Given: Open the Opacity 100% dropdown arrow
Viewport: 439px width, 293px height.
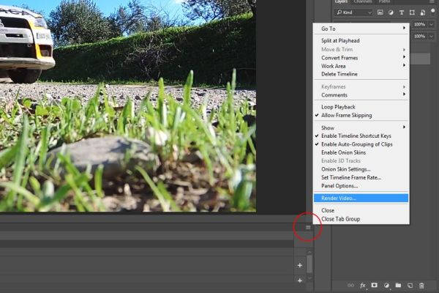Looking at the screenshot, I should (432, 24).
